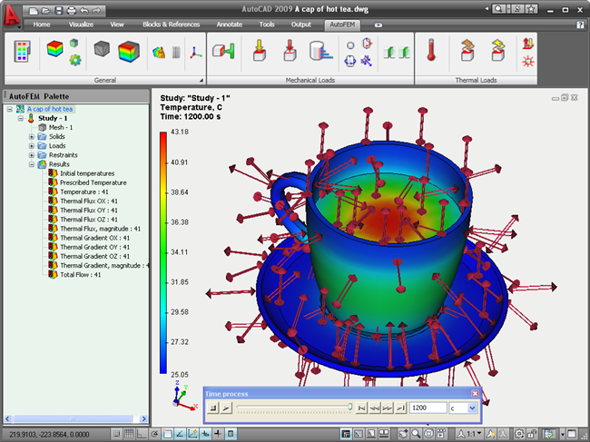
Task: Click the Undo arrow in quick access toolbar
Action: point(84,11)
